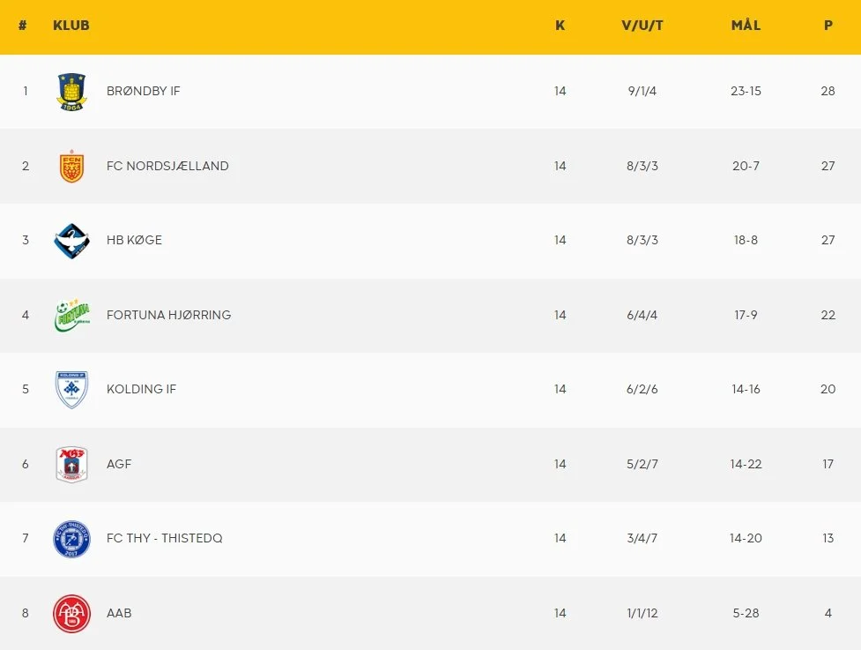Click the HB Køge swan logo
Viewport: 861px width, 650px height.
(x=72, y=241)
